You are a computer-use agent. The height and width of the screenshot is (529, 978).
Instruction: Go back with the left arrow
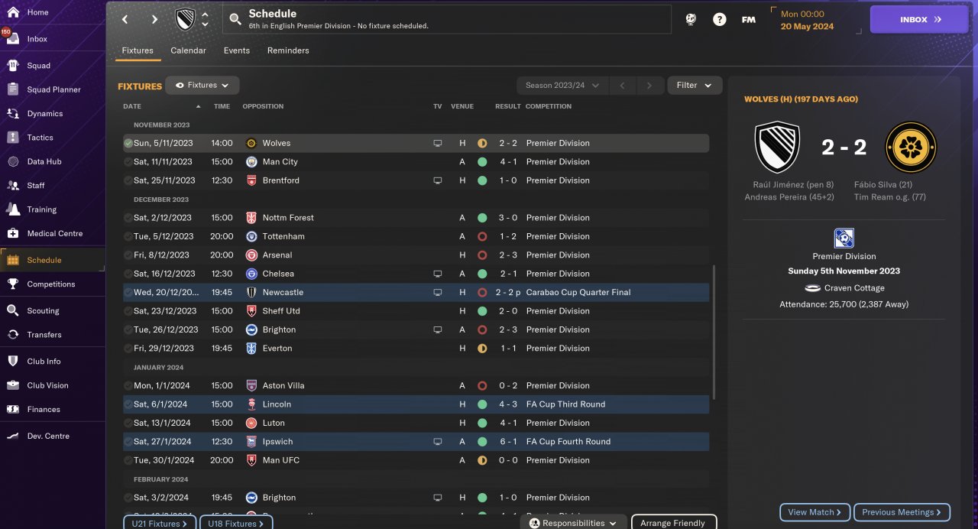[x=125, y=20]
